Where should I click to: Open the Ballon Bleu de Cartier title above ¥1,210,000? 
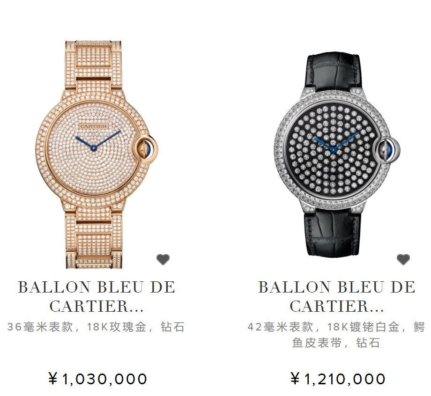[337, 297]
